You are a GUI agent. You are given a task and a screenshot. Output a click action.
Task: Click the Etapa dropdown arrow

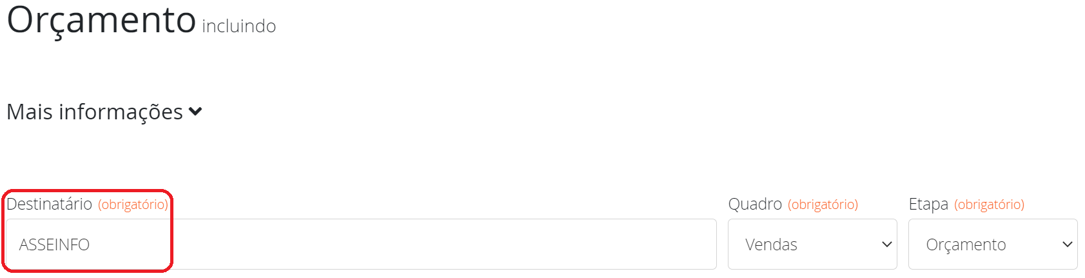(1067, 244)
